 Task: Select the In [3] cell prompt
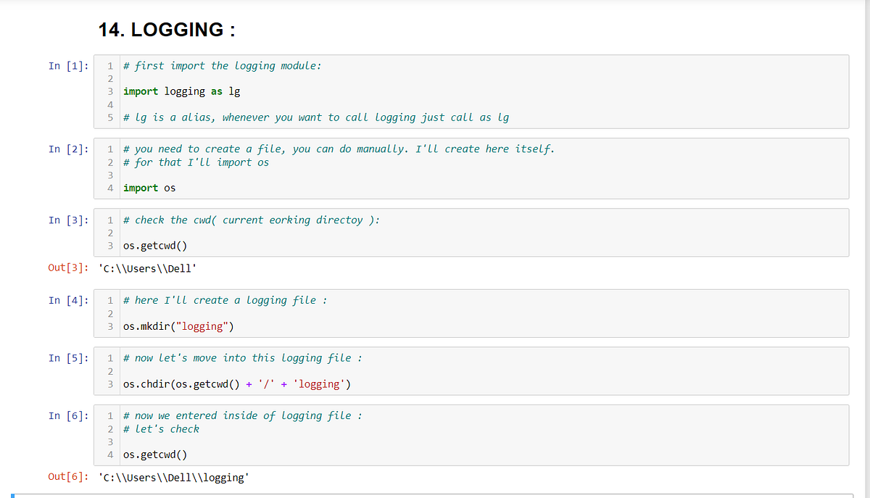(x=69, y=220)
